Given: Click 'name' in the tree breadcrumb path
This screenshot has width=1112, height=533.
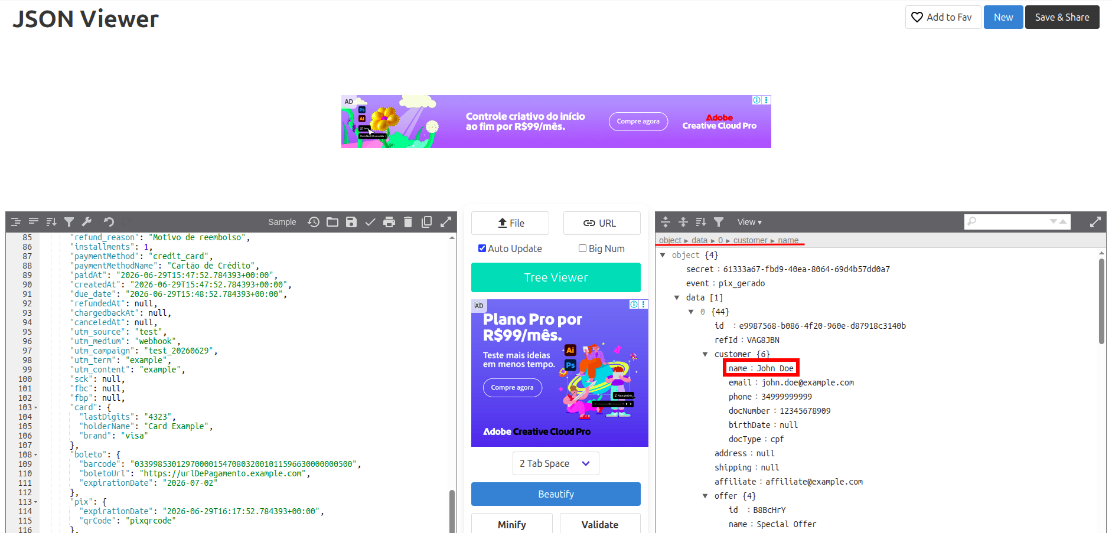Looking at the screenshot, I should pos(788,240).
